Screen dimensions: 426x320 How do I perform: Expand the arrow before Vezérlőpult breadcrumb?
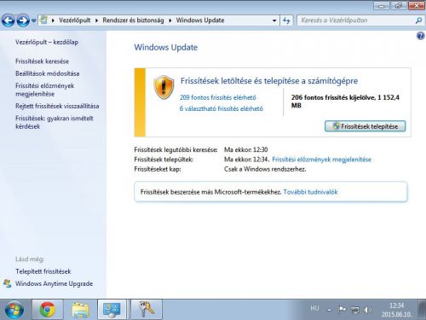[x=53, y=20]
